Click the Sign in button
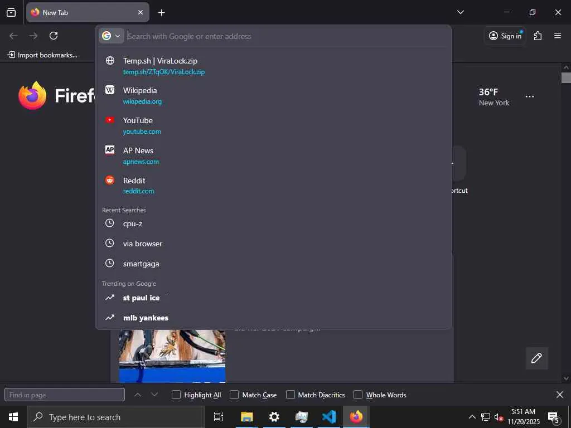 (x=505, y=36)
